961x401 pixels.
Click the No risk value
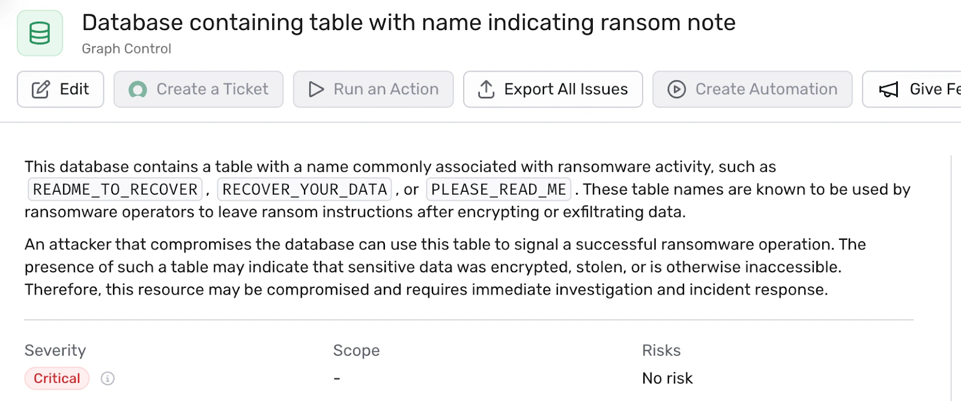click(x=667, y=378)
